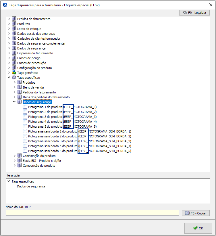Select the Lotes do estoque item
Image resolution: width=216 pixels, height=236 pixels.
(29, 29)
